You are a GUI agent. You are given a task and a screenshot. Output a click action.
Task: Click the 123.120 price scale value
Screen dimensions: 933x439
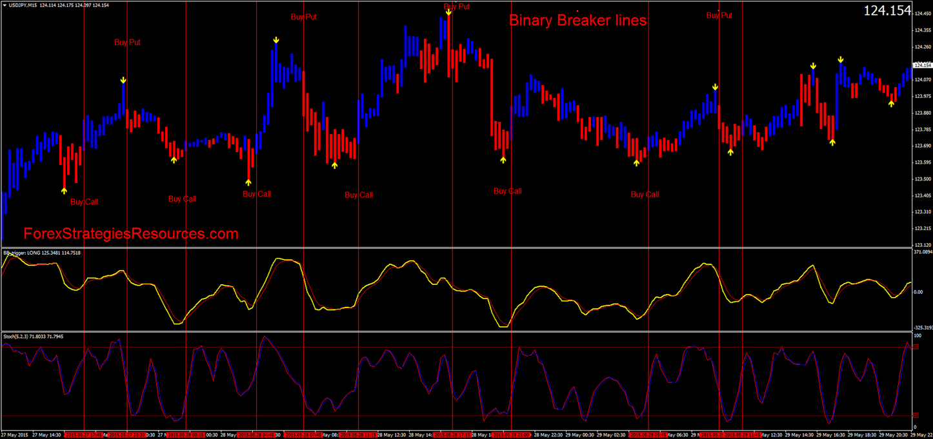pos(923,245)
